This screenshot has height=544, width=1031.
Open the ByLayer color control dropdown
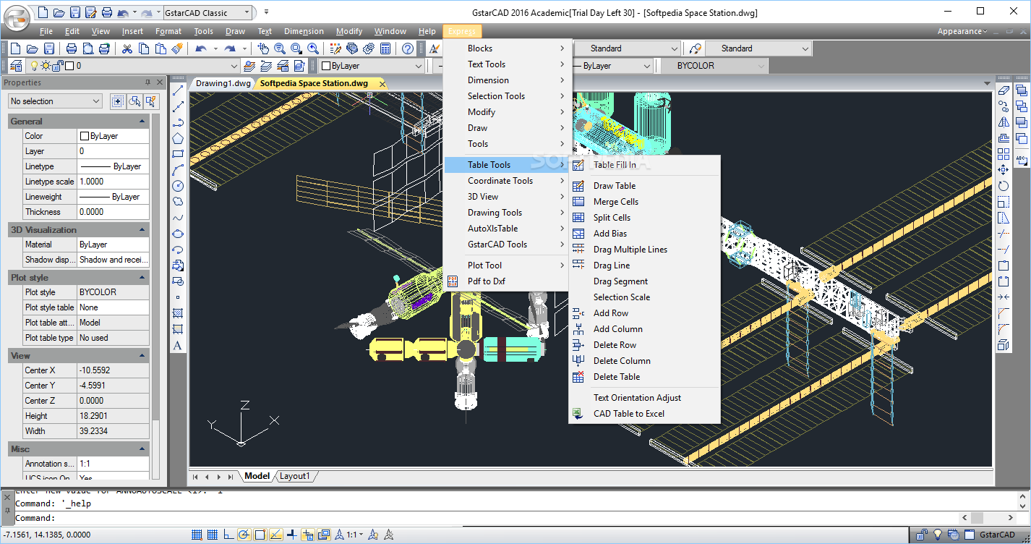[x=372, y=66]
